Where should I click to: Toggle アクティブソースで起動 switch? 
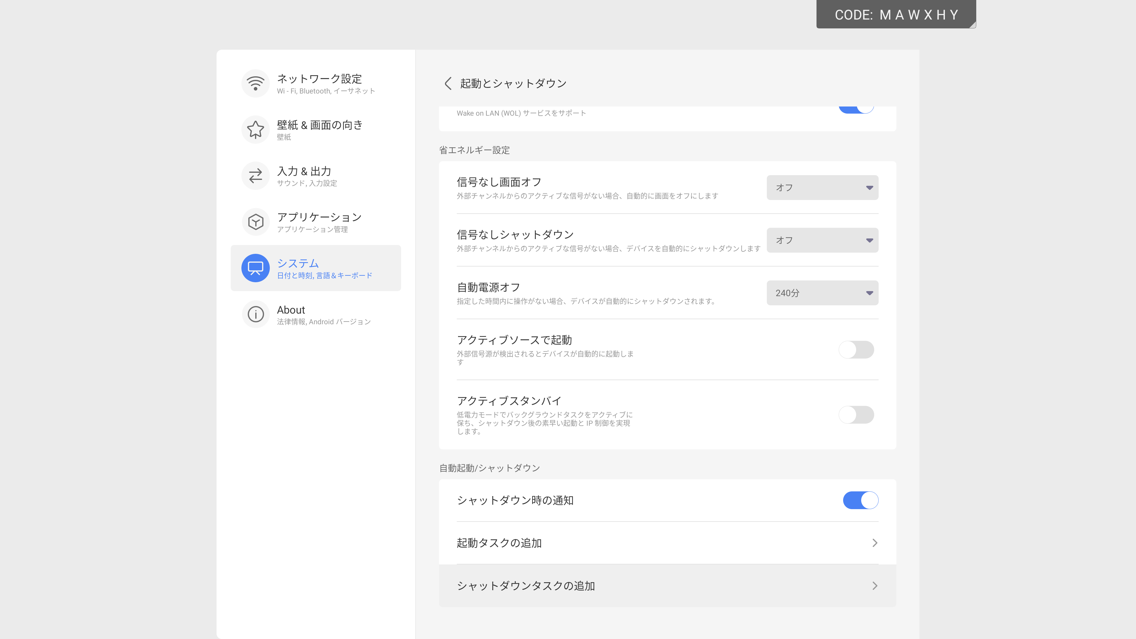[856, 350]
